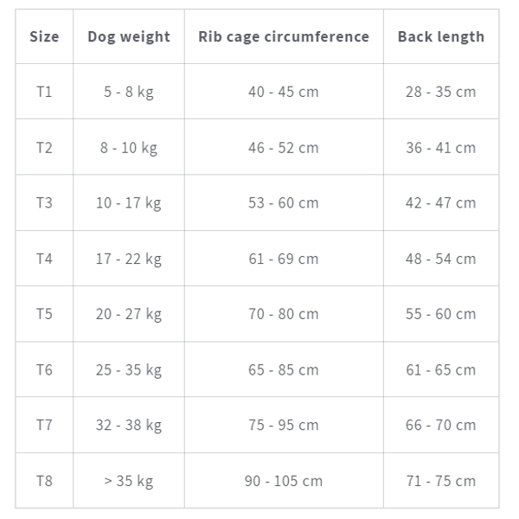This screenshot has width=519, height=519.
Task: Select the T7 size row label
Action: (44, 425)
